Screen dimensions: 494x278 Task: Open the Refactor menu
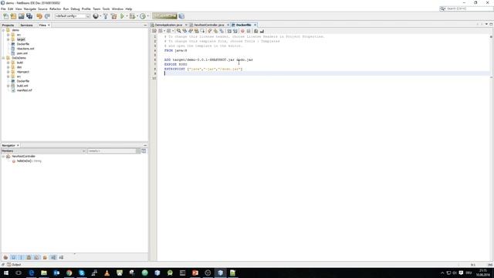point(55,8)
